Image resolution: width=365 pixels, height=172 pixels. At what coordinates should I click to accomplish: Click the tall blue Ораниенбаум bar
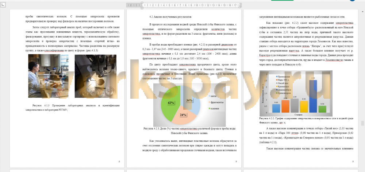pyautogui.click(x=313, y=96)
